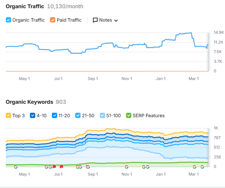This screenshot has height=188, width=225.
Task: Click the Google marker just before Sep 1
Action: coord(88,167)
